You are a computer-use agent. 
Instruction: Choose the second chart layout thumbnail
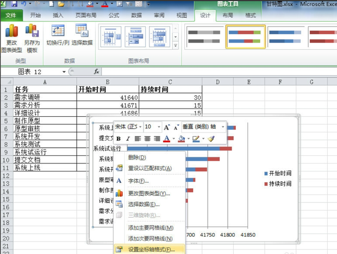click(x=135, y=37)
